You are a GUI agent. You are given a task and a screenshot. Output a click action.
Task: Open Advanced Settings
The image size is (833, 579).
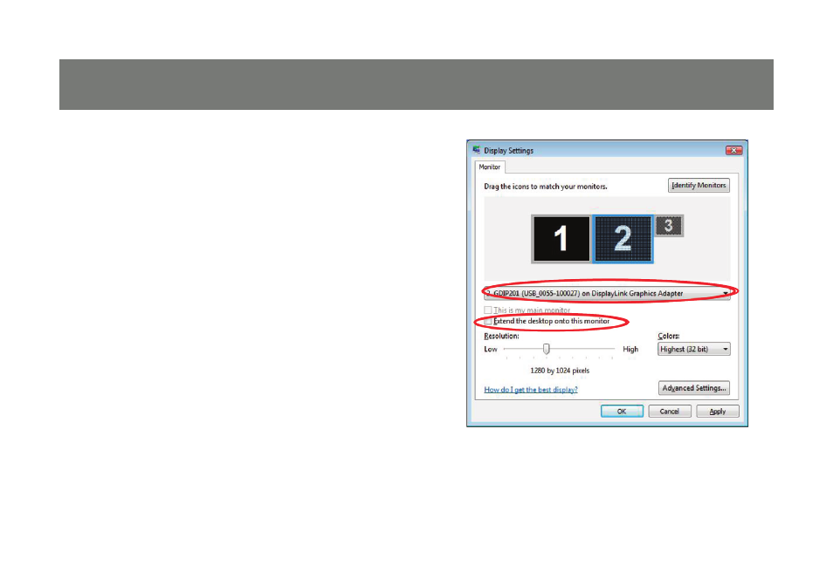694,388
